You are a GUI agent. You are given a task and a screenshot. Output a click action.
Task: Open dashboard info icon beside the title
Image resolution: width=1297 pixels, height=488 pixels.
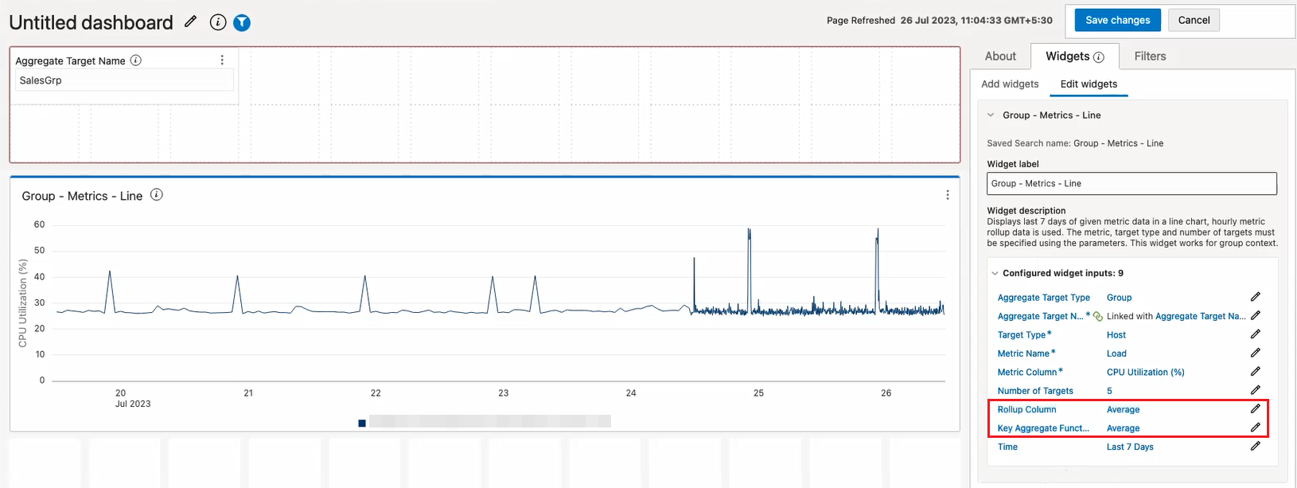click(218, 22)
